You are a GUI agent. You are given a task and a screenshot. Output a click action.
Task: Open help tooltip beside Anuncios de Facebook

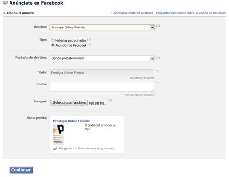click(x=89, y=44)
